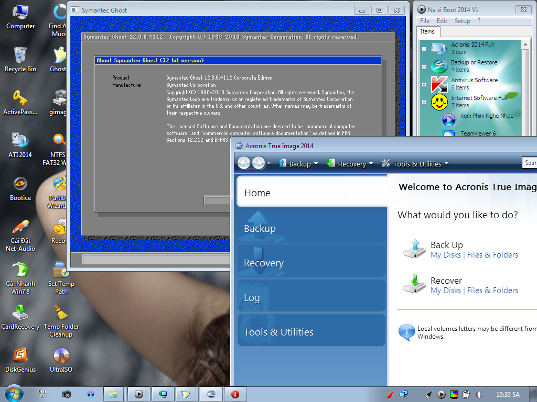Select Home in Acronis sidebar
Screen dimensions: 537x402
tap(312, 192)
